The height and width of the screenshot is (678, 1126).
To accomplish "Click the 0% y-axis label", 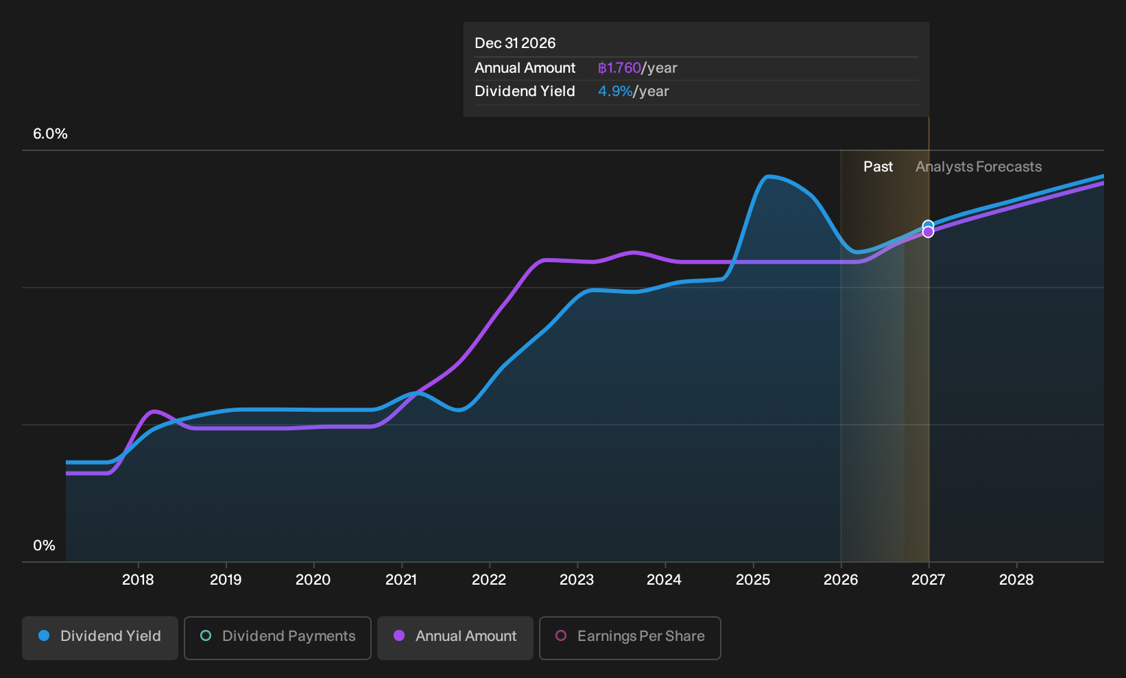I will (x=44, y=546).
